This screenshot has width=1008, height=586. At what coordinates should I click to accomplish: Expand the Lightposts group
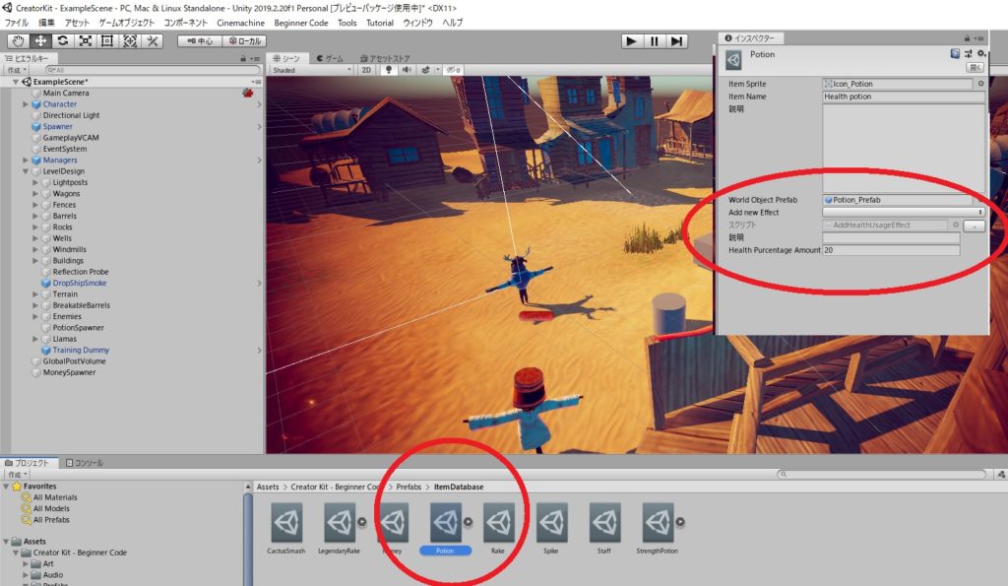click(x=35, y=182)
